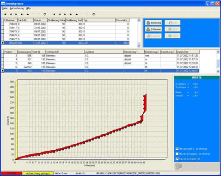Click the Personalnr column header
Image resolution: width=221 pixels, height=176 pixels.
click(x=122, y=20)
